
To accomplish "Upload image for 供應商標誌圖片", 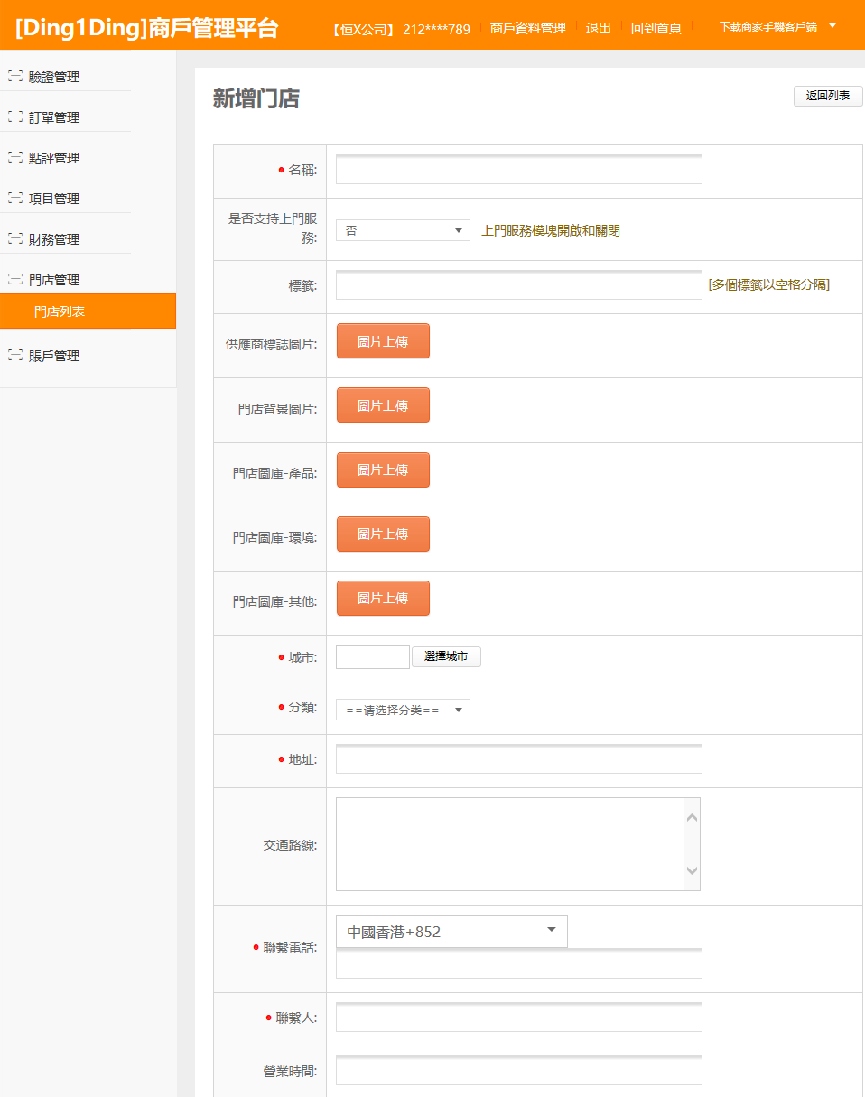I will 383,341.
